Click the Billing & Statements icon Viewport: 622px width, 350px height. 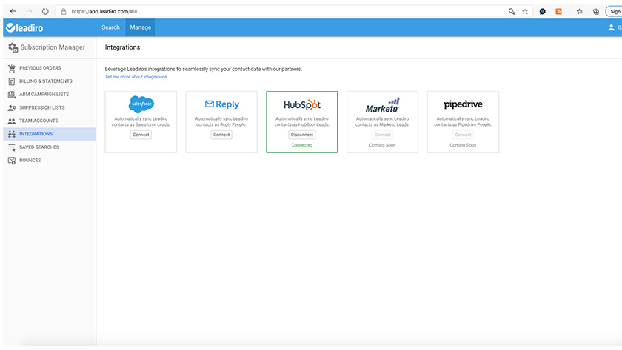coord(12,81)
